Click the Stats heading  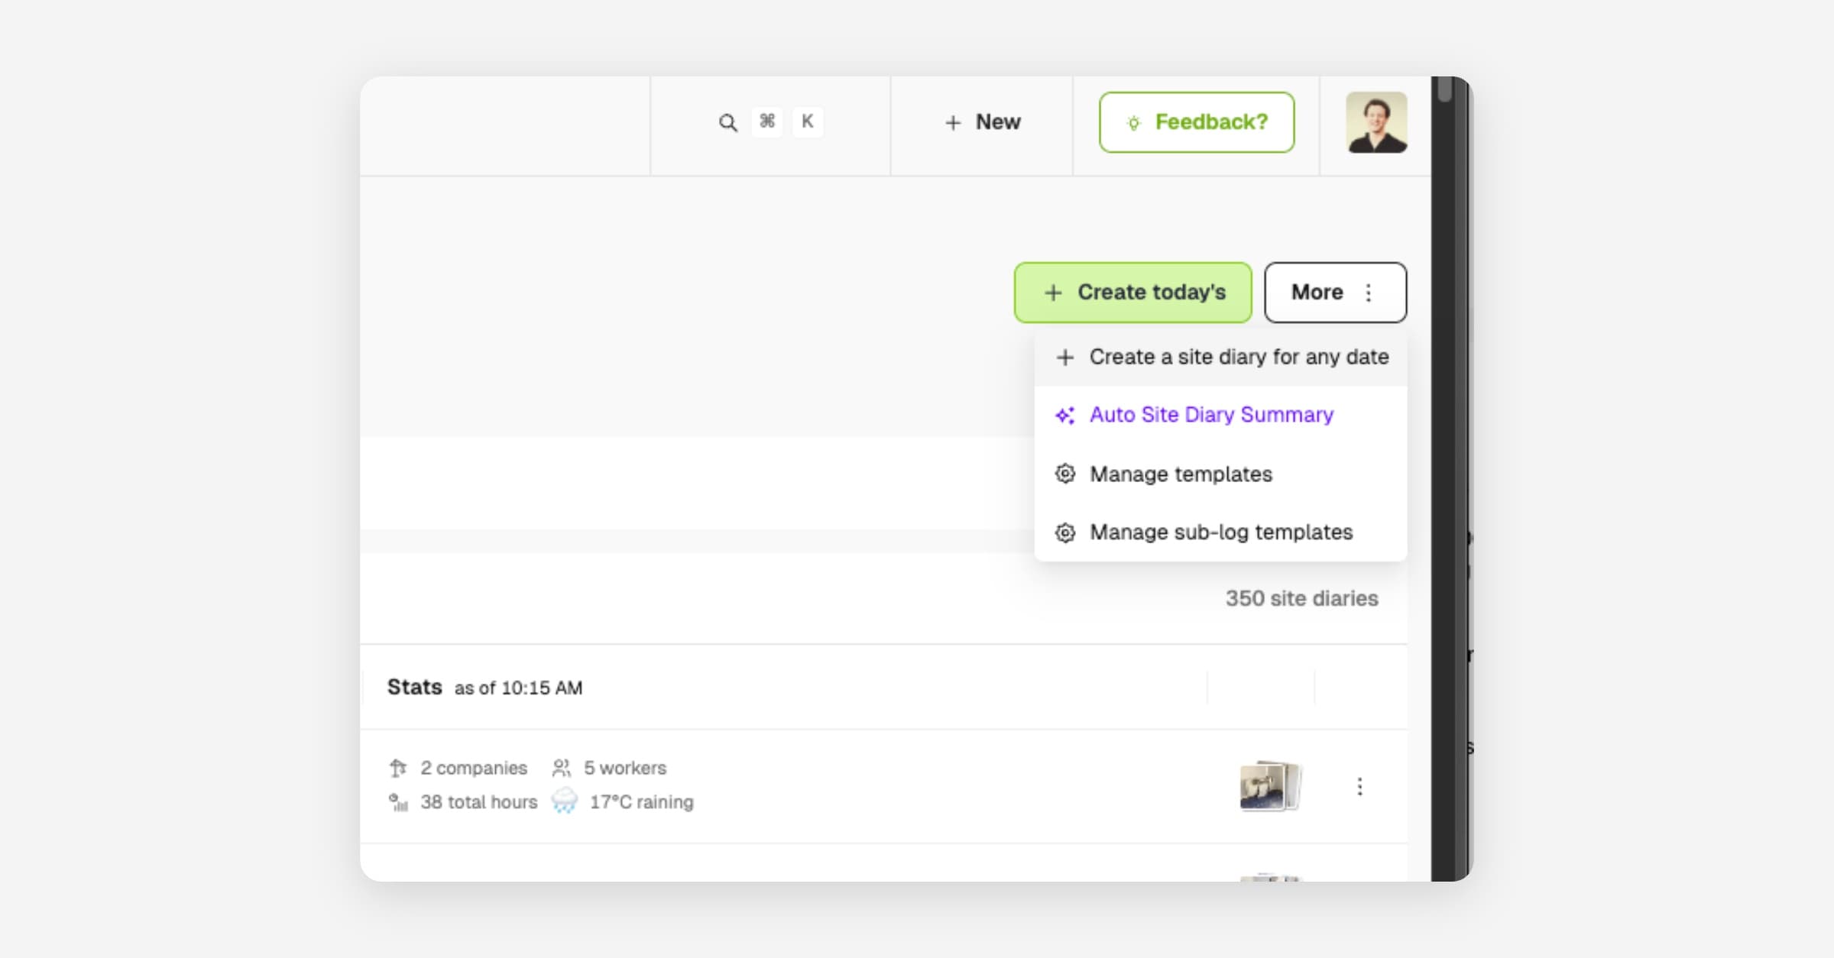coord(414,687)
